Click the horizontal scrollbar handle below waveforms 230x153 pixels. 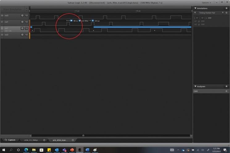(83, 135)
